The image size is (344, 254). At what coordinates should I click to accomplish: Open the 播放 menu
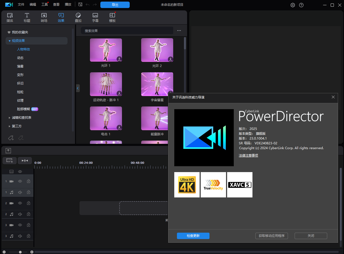pos(68,5)
